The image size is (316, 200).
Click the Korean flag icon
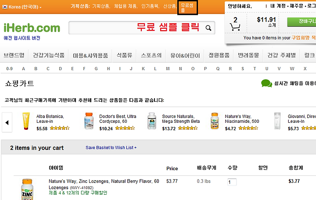coord(5,7)
